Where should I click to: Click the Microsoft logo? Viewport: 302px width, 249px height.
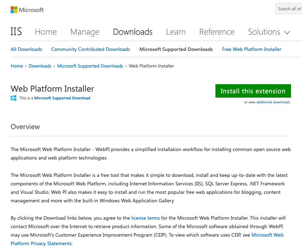point(27,10)
